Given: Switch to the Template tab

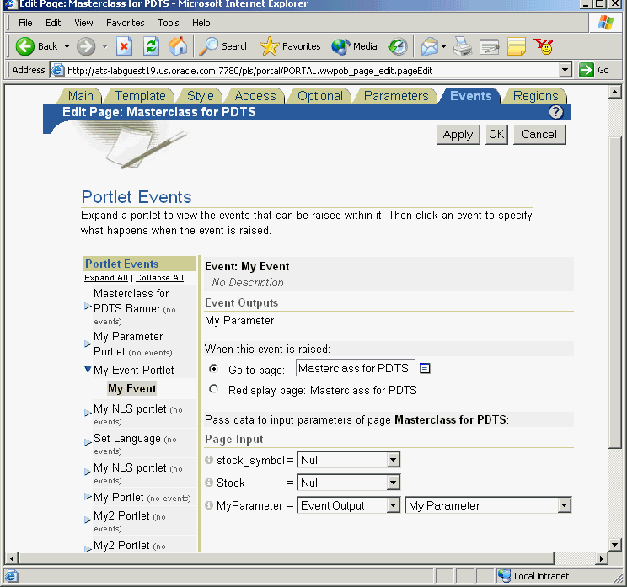Looking at the screenshot, I should [x=140, y=96].
